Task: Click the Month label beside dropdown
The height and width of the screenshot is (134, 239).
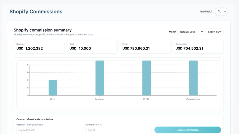Action: (172, 32)
